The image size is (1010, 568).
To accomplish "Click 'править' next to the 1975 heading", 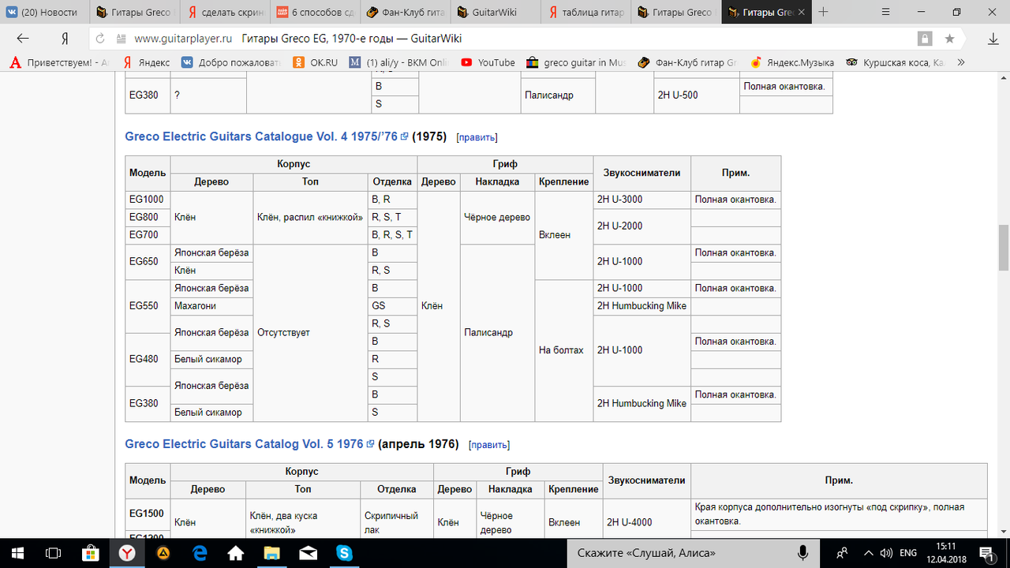I will (477, 137).
